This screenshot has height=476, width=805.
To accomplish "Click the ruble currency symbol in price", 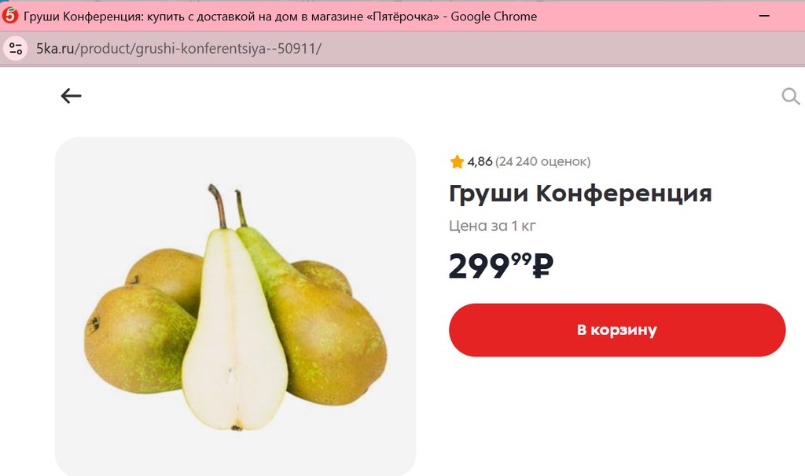I will click(x=543, y=266).
